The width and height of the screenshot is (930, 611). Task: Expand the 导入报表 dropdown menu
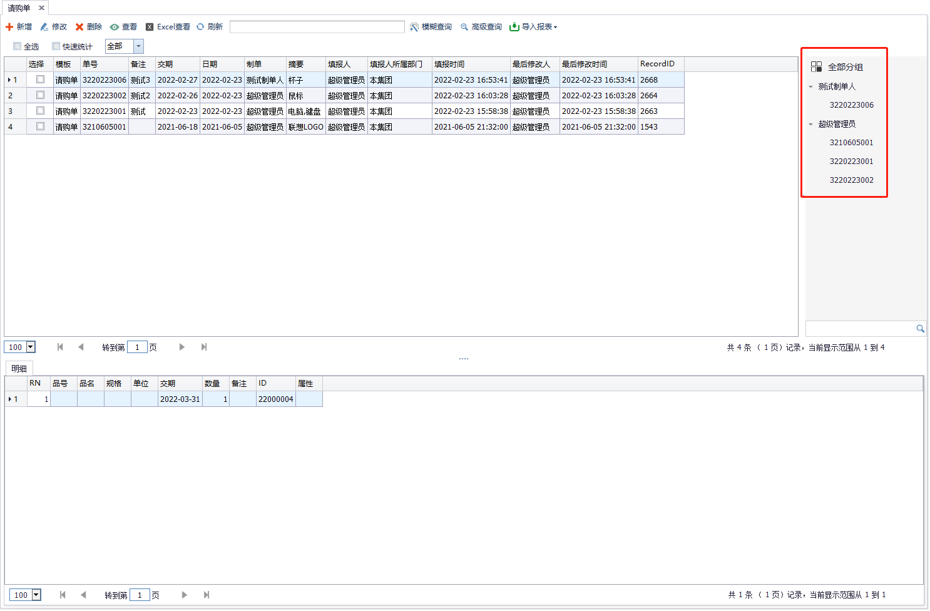tap(554, 27)
